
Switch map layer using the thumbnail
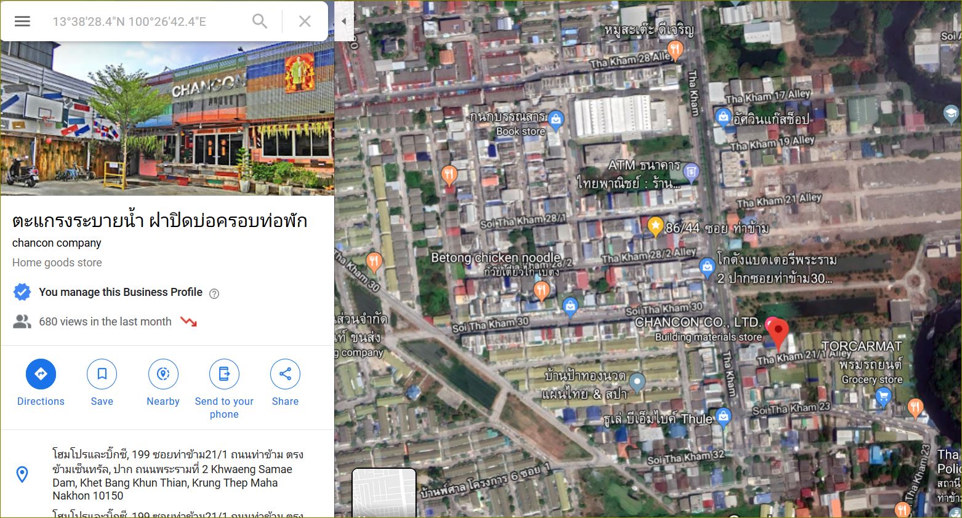pos(384,493)
